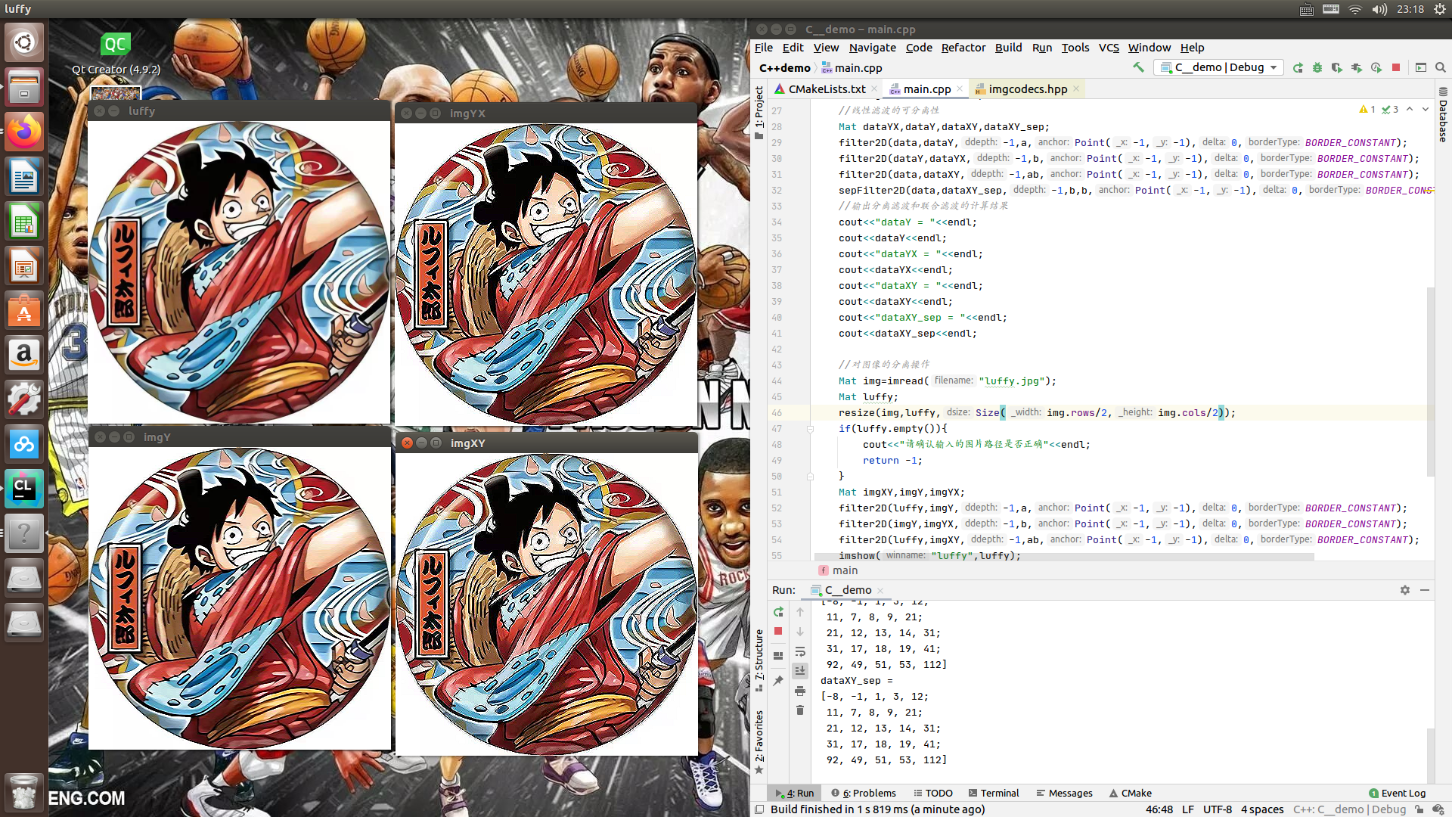Screen dimensions: 1452x817
Task: Click Restore Layout icon in Run panel
Action: tap(778, 656)
